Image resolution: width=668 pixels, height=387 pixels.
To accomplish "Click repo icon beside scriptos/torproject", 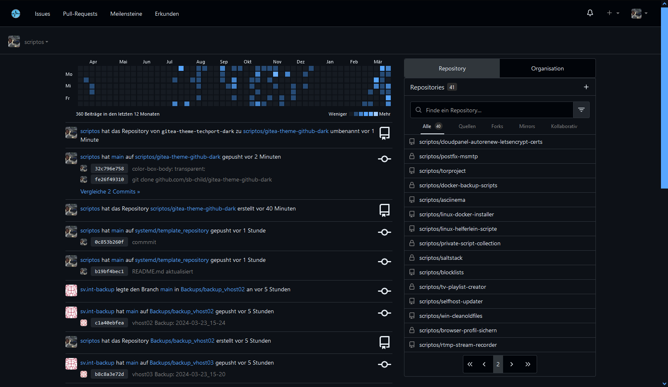I will tap(412, 171).
